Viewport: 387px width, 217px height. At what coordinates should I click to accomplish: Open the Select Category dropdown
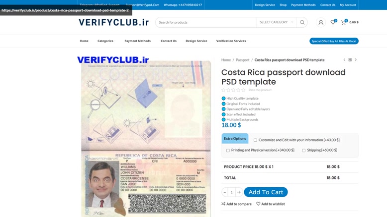[276, 22]
